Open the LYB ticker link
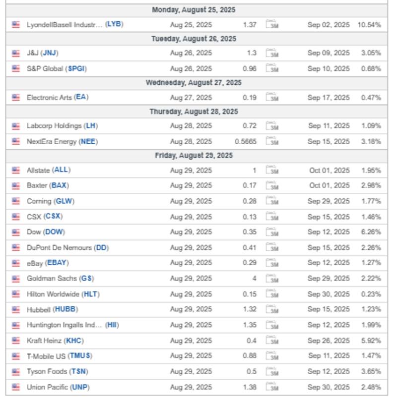This screenshot has height=401, width=397. [x=115, y=24]
